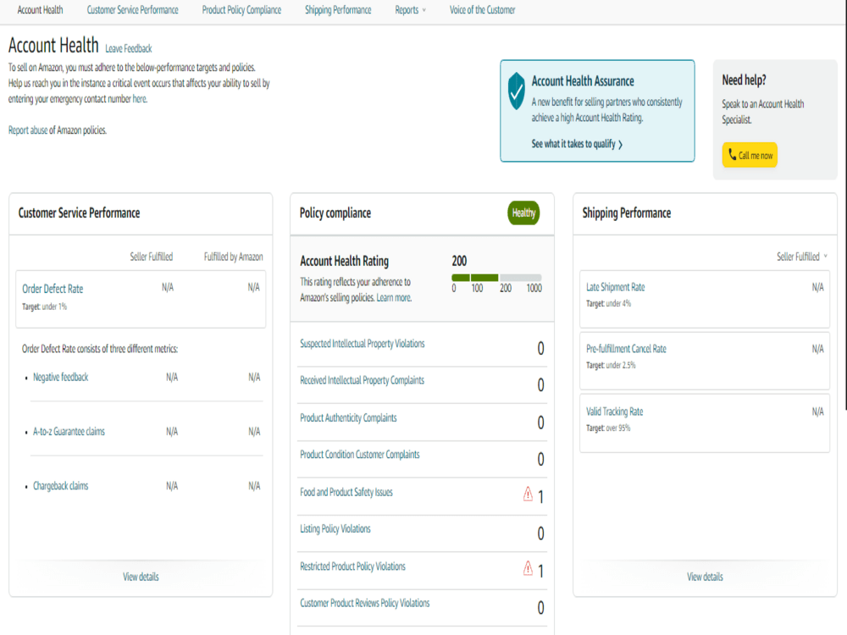Click the warning triangle beside Restricted Product Policy Violations

pyautogui.click(x=528, y=568)
